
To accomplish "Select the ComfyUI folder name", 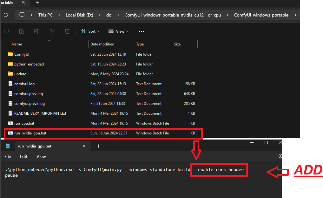I will coord(22,54).
